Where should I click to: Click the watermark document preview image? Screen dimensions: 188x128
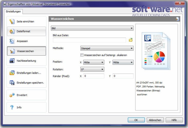(156, 51)
